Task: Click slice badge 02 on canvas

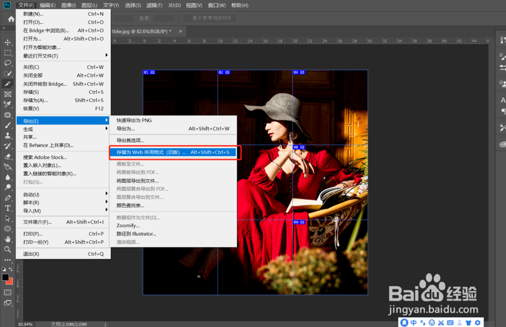Action: point(224,72)
